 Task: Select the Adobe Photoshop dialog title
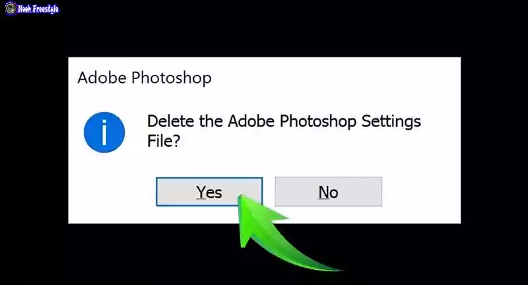(145, 78)
